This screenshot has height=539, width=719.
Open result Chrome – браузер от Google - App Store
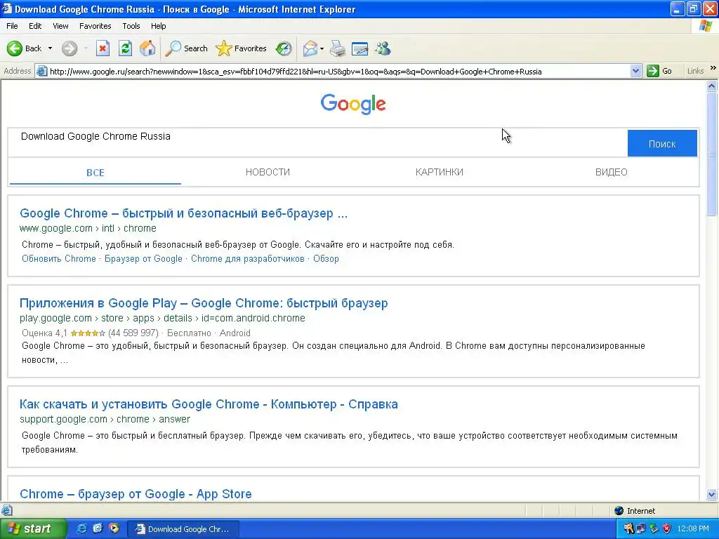point(136,494)
